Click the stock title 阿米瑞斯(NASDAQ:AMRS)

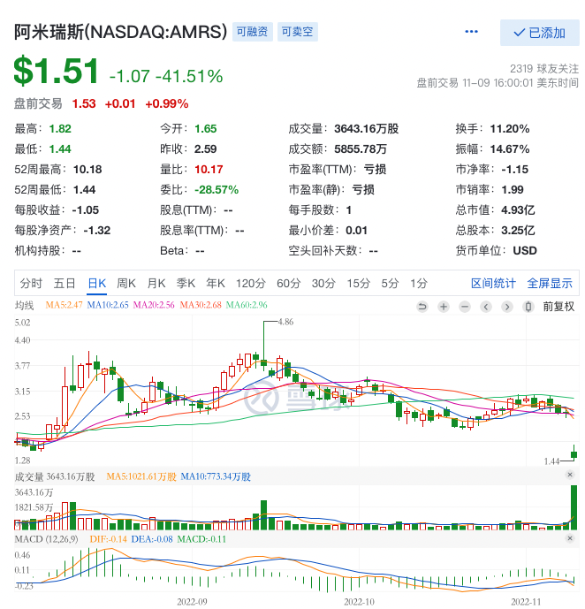tap(121, 32)
